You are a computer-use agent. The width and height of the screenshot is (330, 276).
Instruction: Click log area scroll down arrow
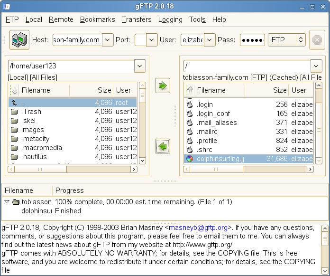click(x=325, y=271)
